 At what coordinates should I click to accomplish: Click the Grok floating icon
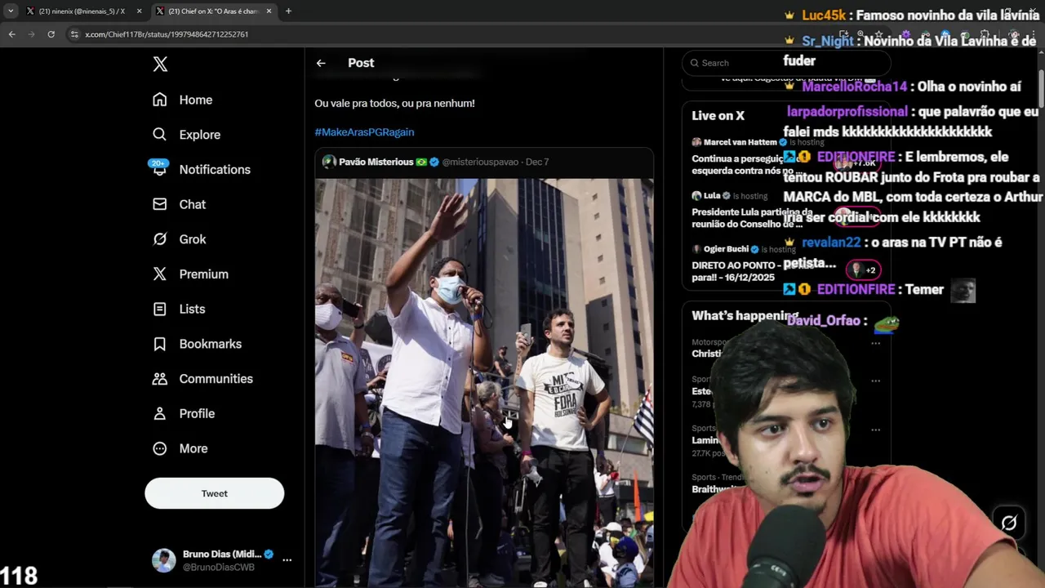[x=1009, y=523]
